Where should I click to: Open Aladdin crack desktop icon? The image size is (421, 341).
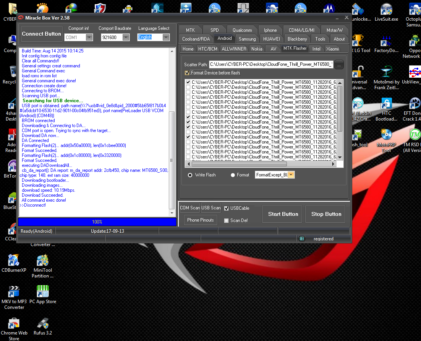361,109
